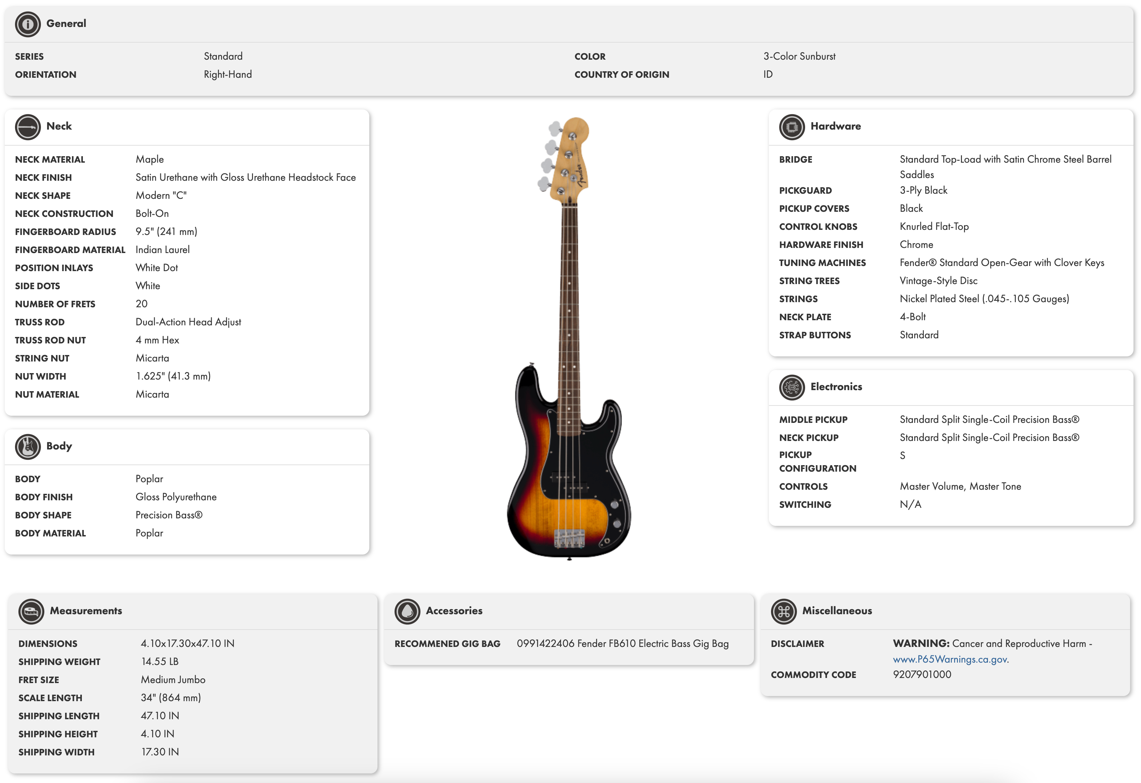1141x783 pixels.
Task: Select 'Indian Laurel' fingerboard material
Action: [x=163, y=249]
